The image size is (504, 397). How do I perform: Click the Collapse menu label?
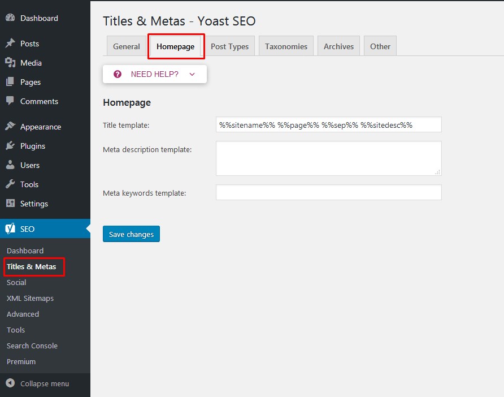45,383
